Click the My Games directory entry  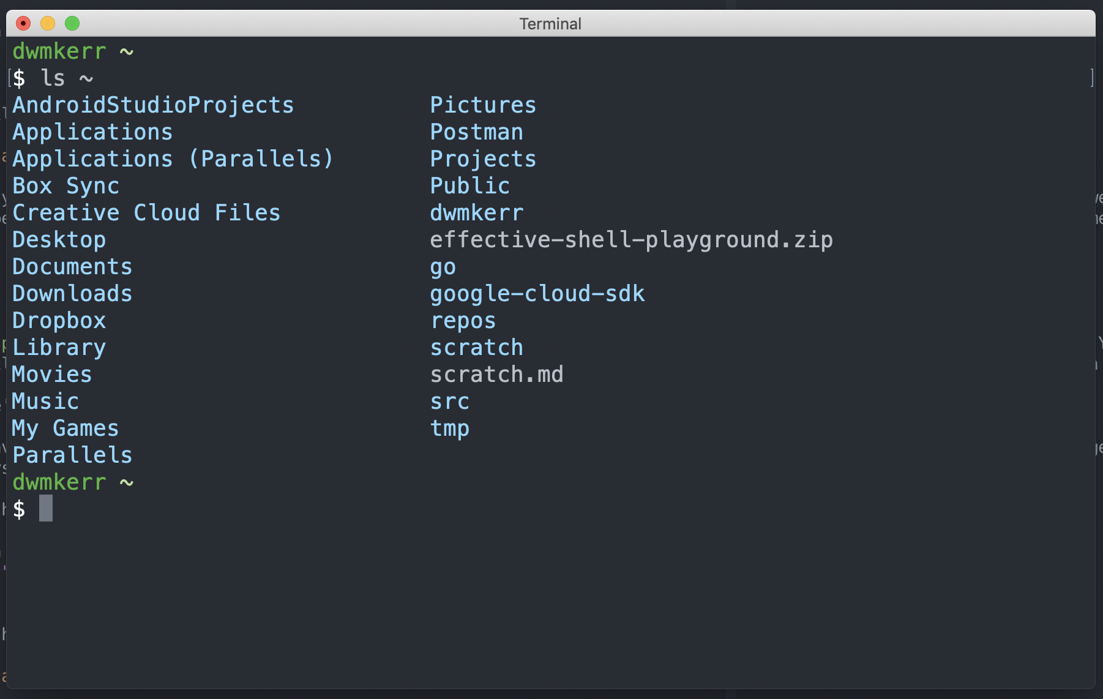(x=65, y=428)
